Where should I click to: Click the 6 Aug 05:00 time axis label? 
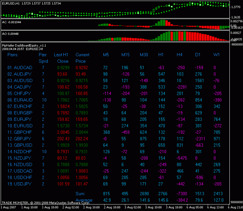(x=195, y=207)
